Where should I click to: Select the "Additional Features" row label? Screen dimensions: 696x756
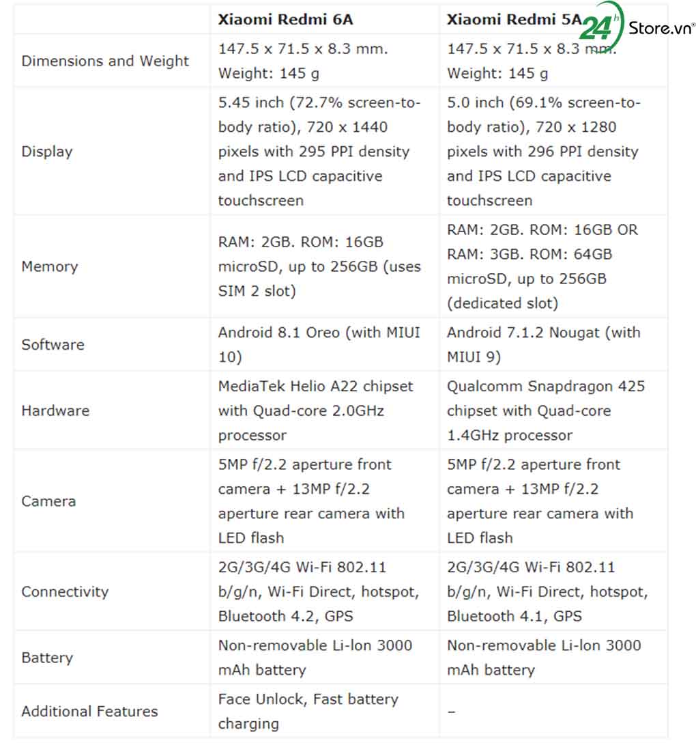[x=89, y=711]
